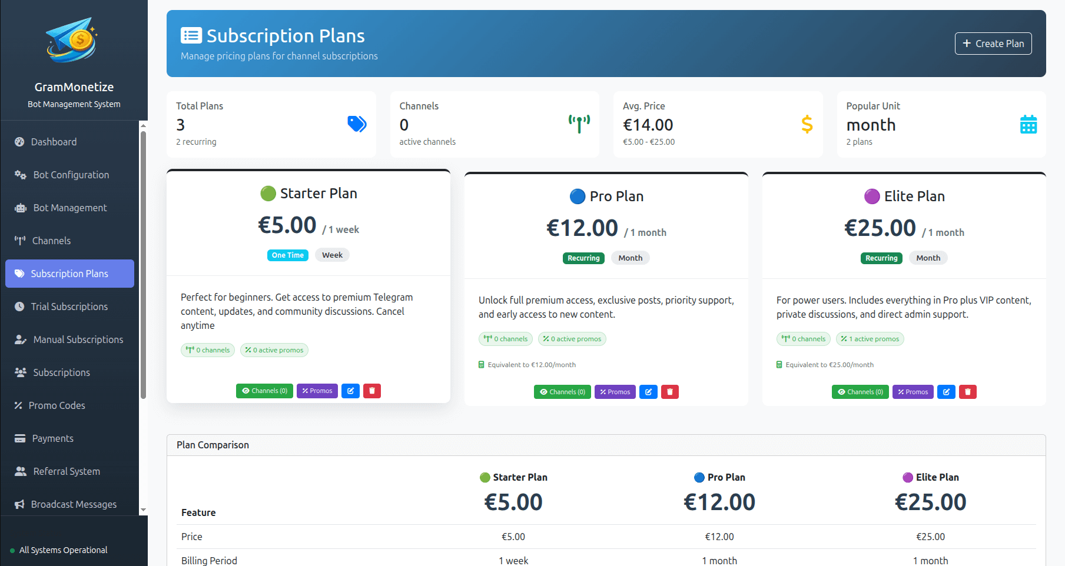
Task: Click the Create Plan button
Action: pyautogui.click(x=993, y=43)
